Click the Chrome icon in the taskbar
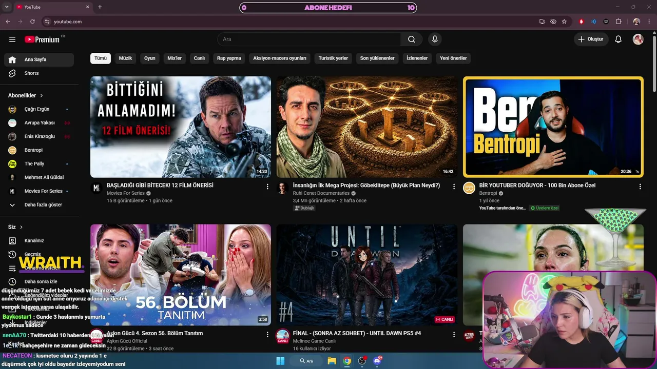Screen dimensions: 657x369 click(x=347, y=361)
